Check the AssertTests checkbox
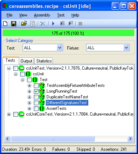This screenshot has height=154, width=138. (x=36, y=108)
